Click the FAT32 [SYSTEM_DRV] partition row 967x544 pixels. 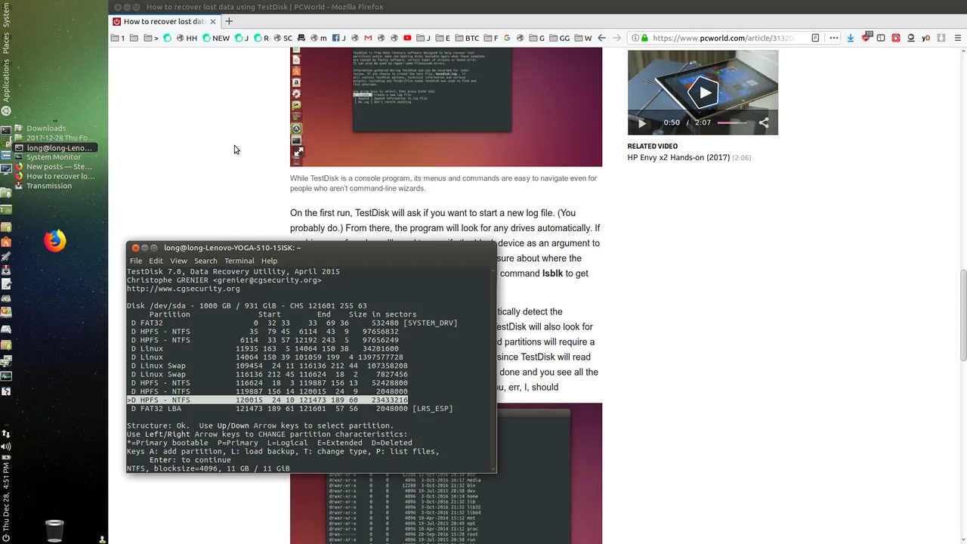coord(293,323)
